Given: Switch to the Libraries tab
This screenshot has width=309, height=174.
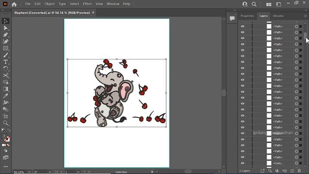Looking at the screenshot, I should coord(278,16).
